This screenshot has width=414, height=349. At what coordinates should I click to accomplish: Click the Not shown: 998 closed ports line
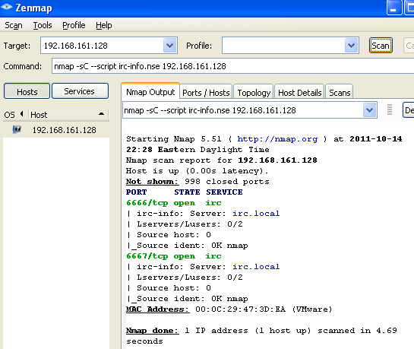click(x=198, y=181)
